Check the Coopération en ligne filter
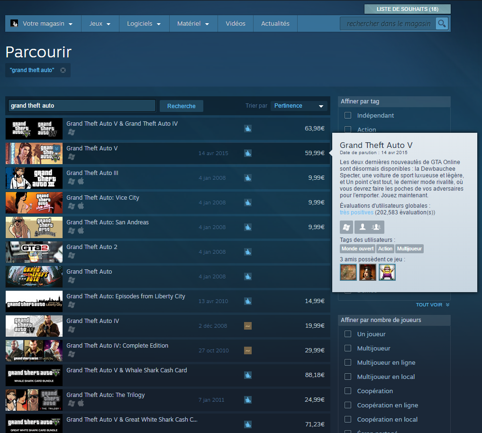This screenshot has width=482, height=433. point(348,405)
